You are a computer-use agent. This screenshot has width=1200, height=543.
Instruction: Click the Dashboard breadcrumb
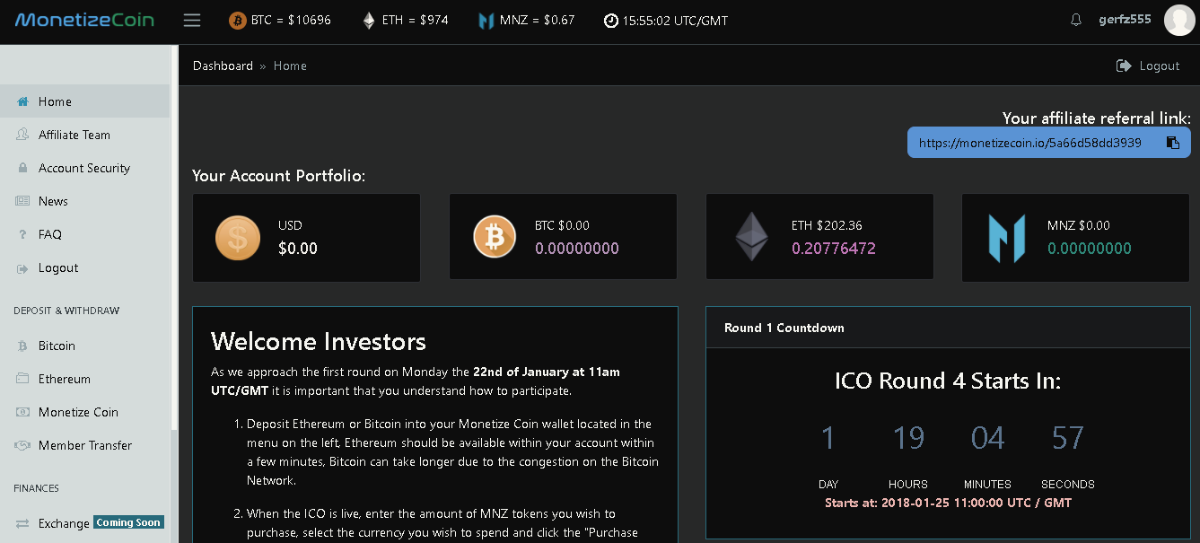pyautogui.click(x=223, y=66)
